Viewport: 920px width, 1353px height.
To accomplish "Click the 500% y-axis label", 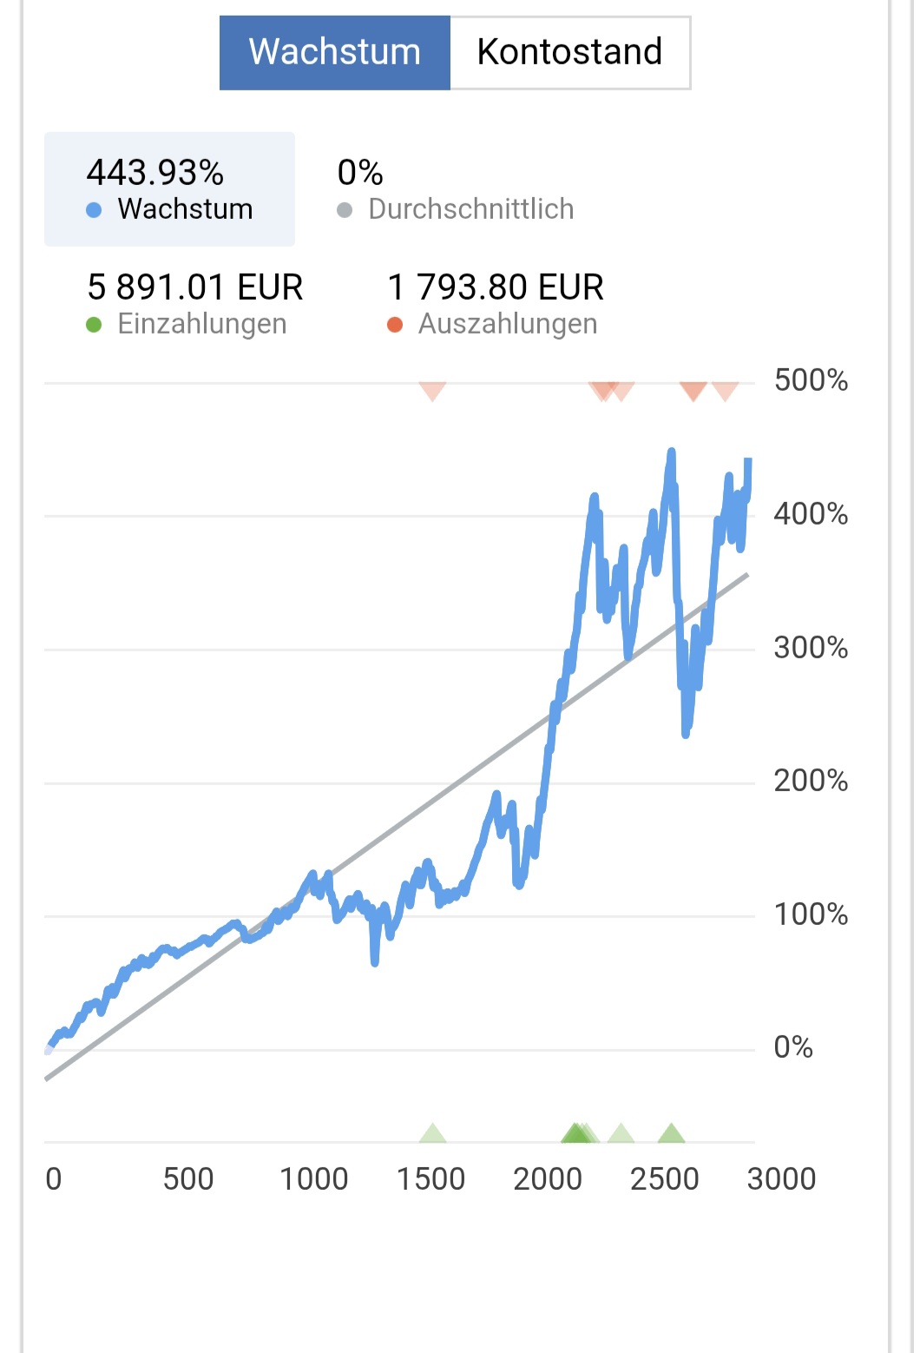I will coord(811,380).
